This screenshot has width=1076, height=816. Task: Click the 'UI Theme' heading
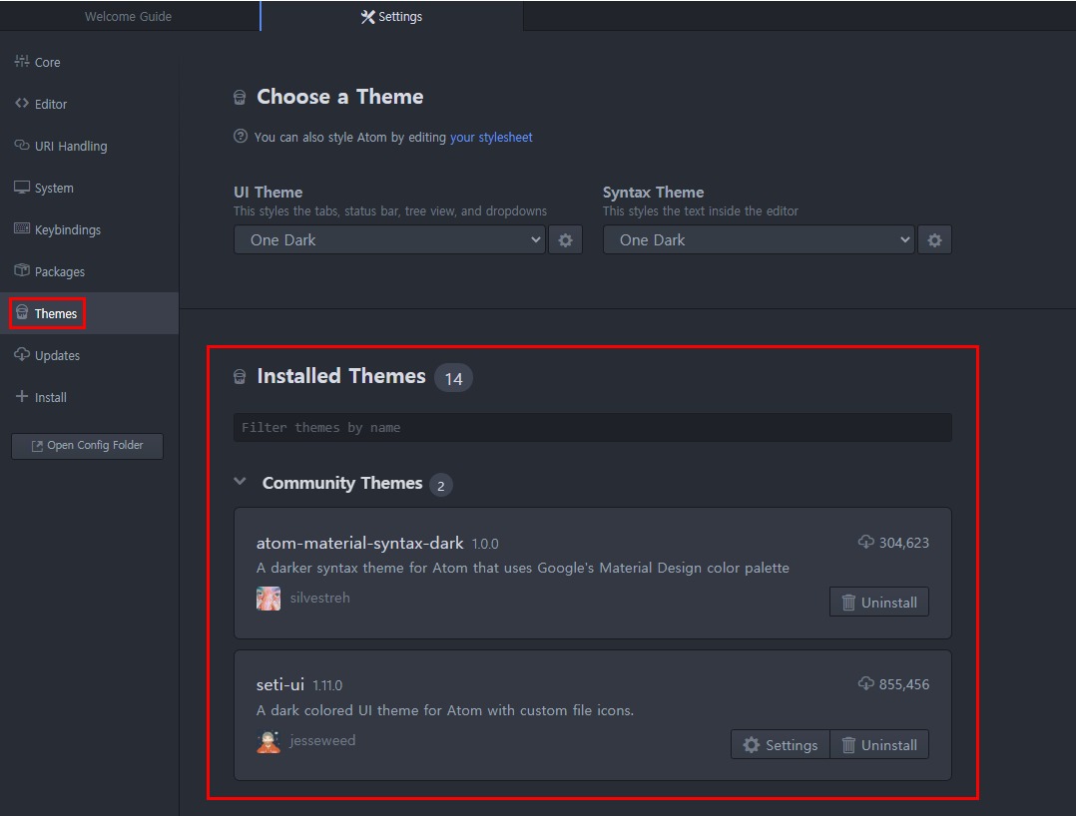point(269,192)
